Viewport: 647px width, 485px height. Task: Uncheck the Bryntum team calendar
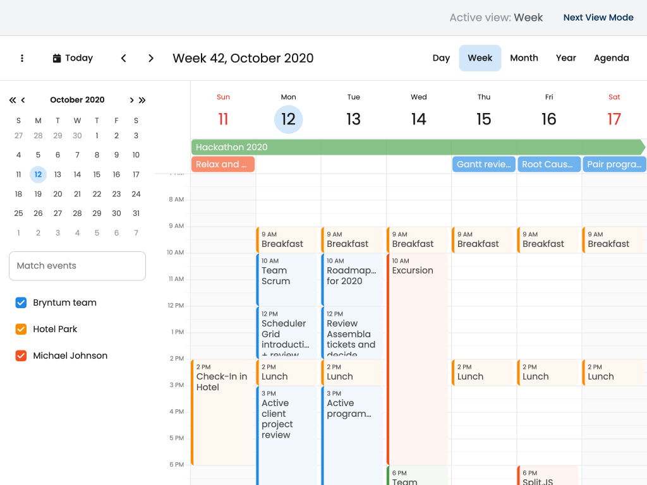(21, 302)
